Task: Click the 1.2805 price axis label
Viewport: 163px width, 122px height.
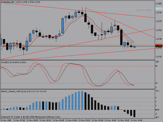Action: pyautogui.click(x=159, y=4)
